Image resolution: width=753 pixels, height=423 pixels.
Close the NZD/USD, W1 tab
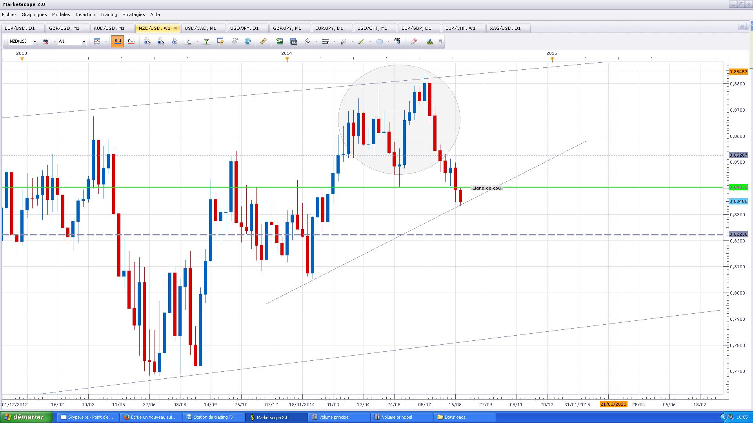click(175, 28)
